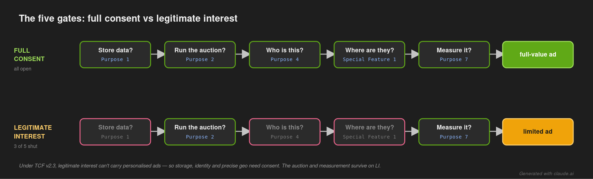Select greyed Store data? box in legitimate interest row
This screenshot has height=179, width=593.
[115, 132]
